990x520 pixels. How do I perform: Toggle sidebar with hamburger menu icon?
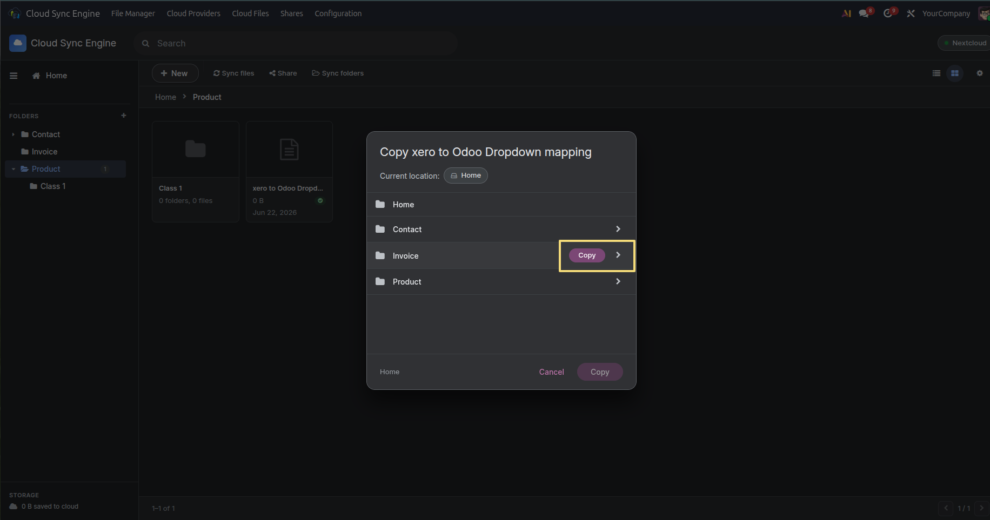(x=14, y=76)
